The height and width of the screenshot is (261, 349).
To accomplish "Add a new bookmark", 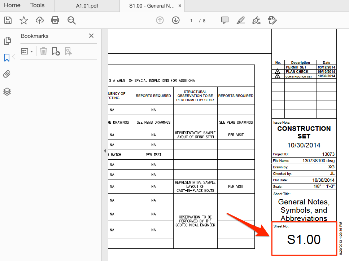I will [56, 51].
